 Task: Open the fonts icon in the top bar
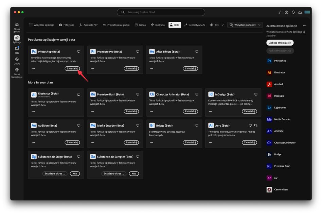(280, 12)
